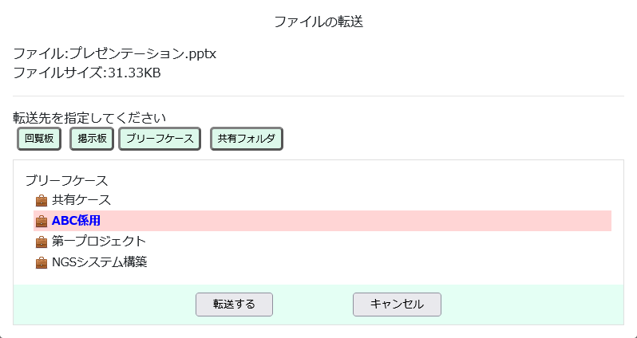Screen dimensions: 637x338
Task: Click the キャンセル button
Action: [x=397, y=305]
